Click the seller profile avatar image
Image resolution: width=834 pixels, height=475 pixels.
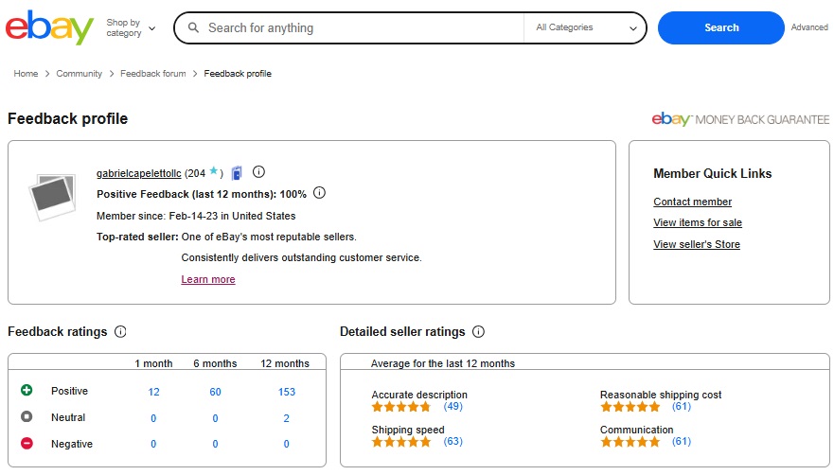point(51,194)
